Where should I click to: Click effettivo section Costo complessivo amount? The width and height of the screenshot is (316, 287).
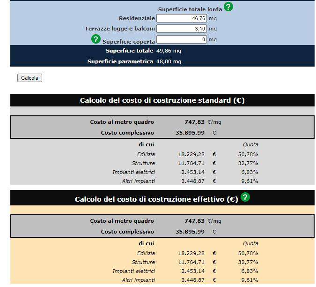(x=190, y=232)
